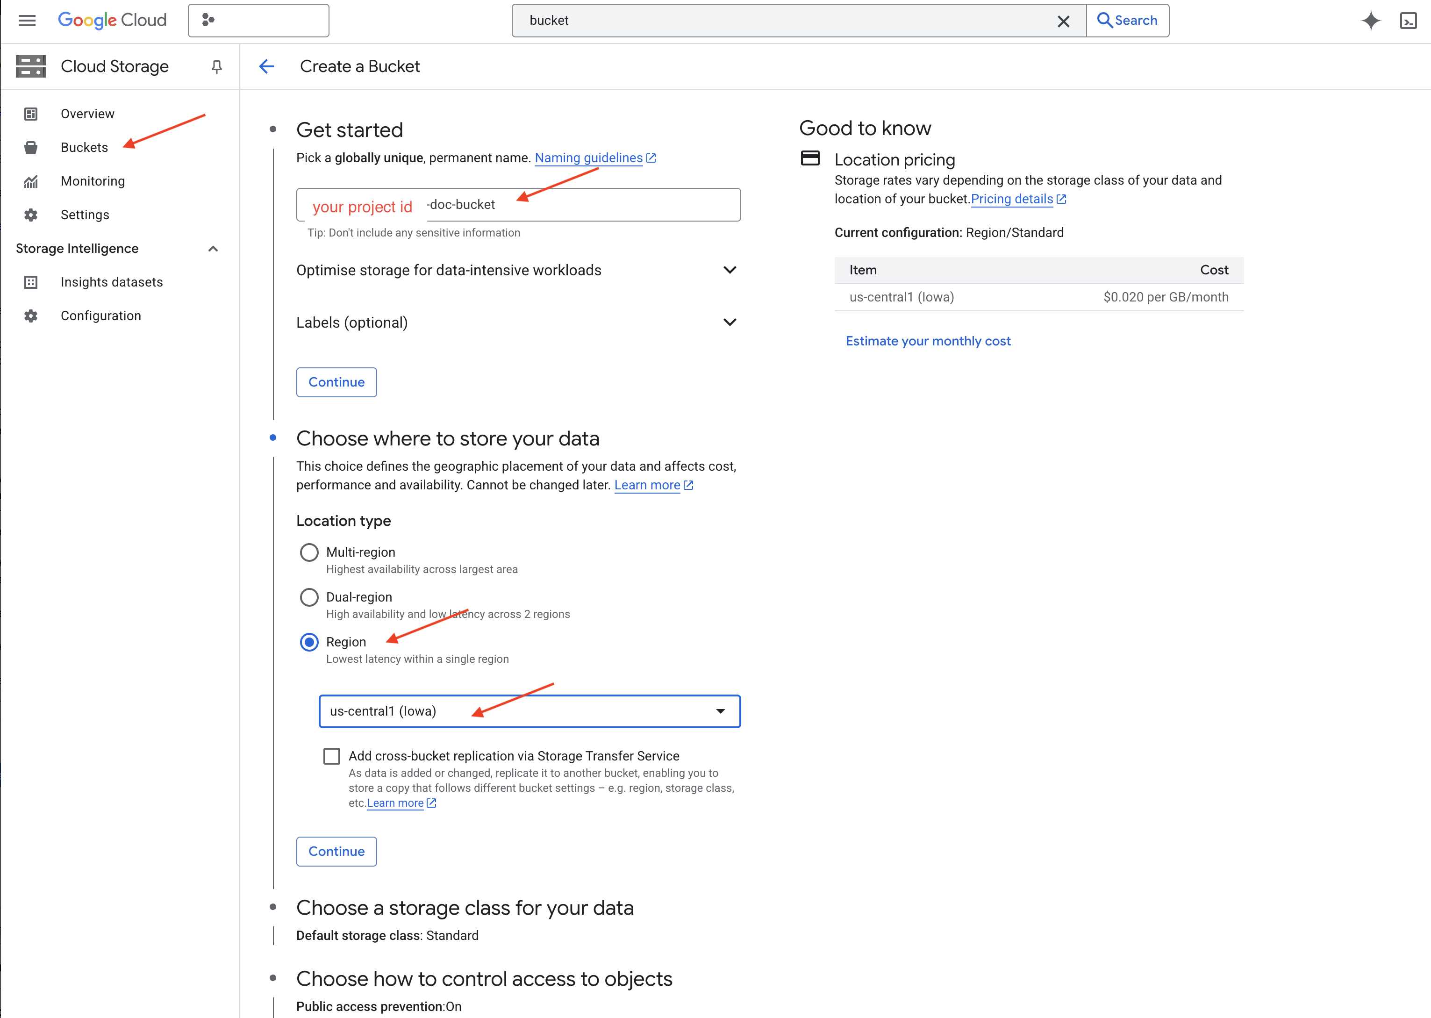Go back using the blue arrow icon

(267, 66)
